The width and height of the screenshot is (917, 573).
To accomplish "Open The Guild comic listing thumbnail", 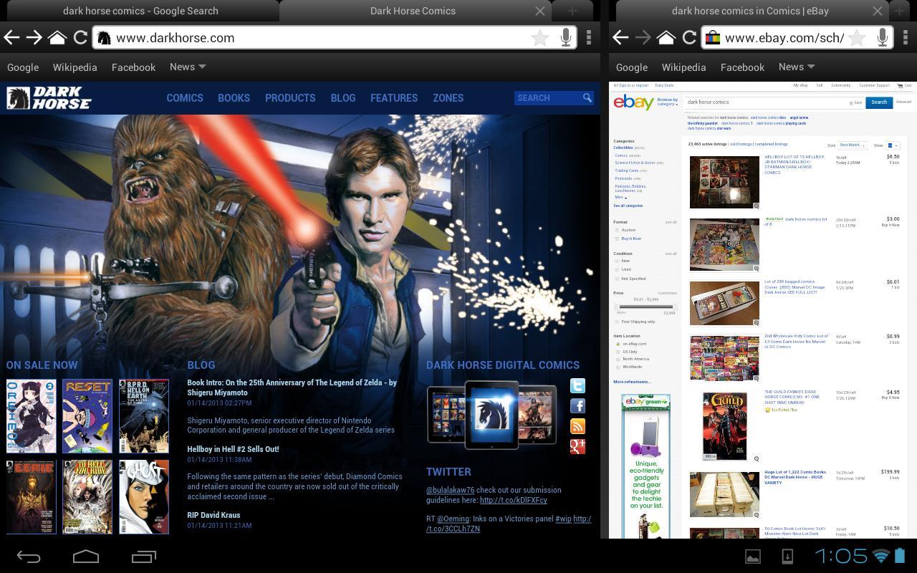I will pyautogui.click(x=724, y=425).
